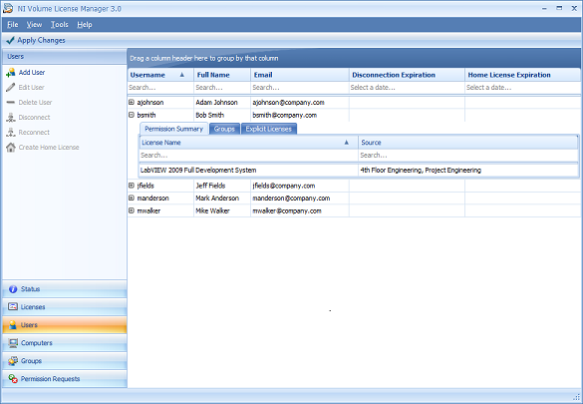
Task: Open the Groups navigation pane
Action: pyautogui.click(x=65, y=361)
